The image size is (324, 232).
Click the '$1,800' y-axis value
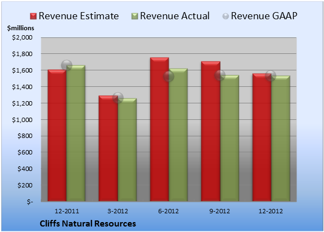coord(22,54)
